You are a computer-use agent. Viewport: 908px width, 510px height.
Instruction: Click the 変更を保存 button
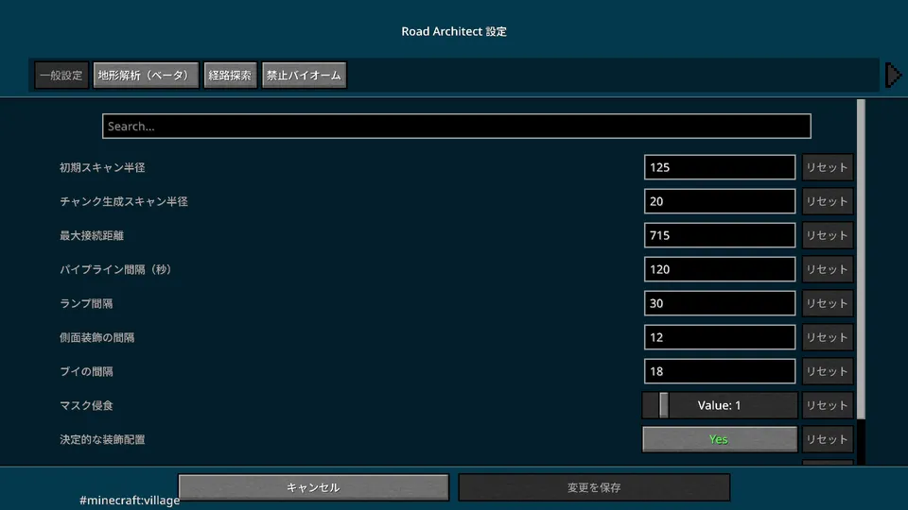pyautogui.click(x=594, y=487)
